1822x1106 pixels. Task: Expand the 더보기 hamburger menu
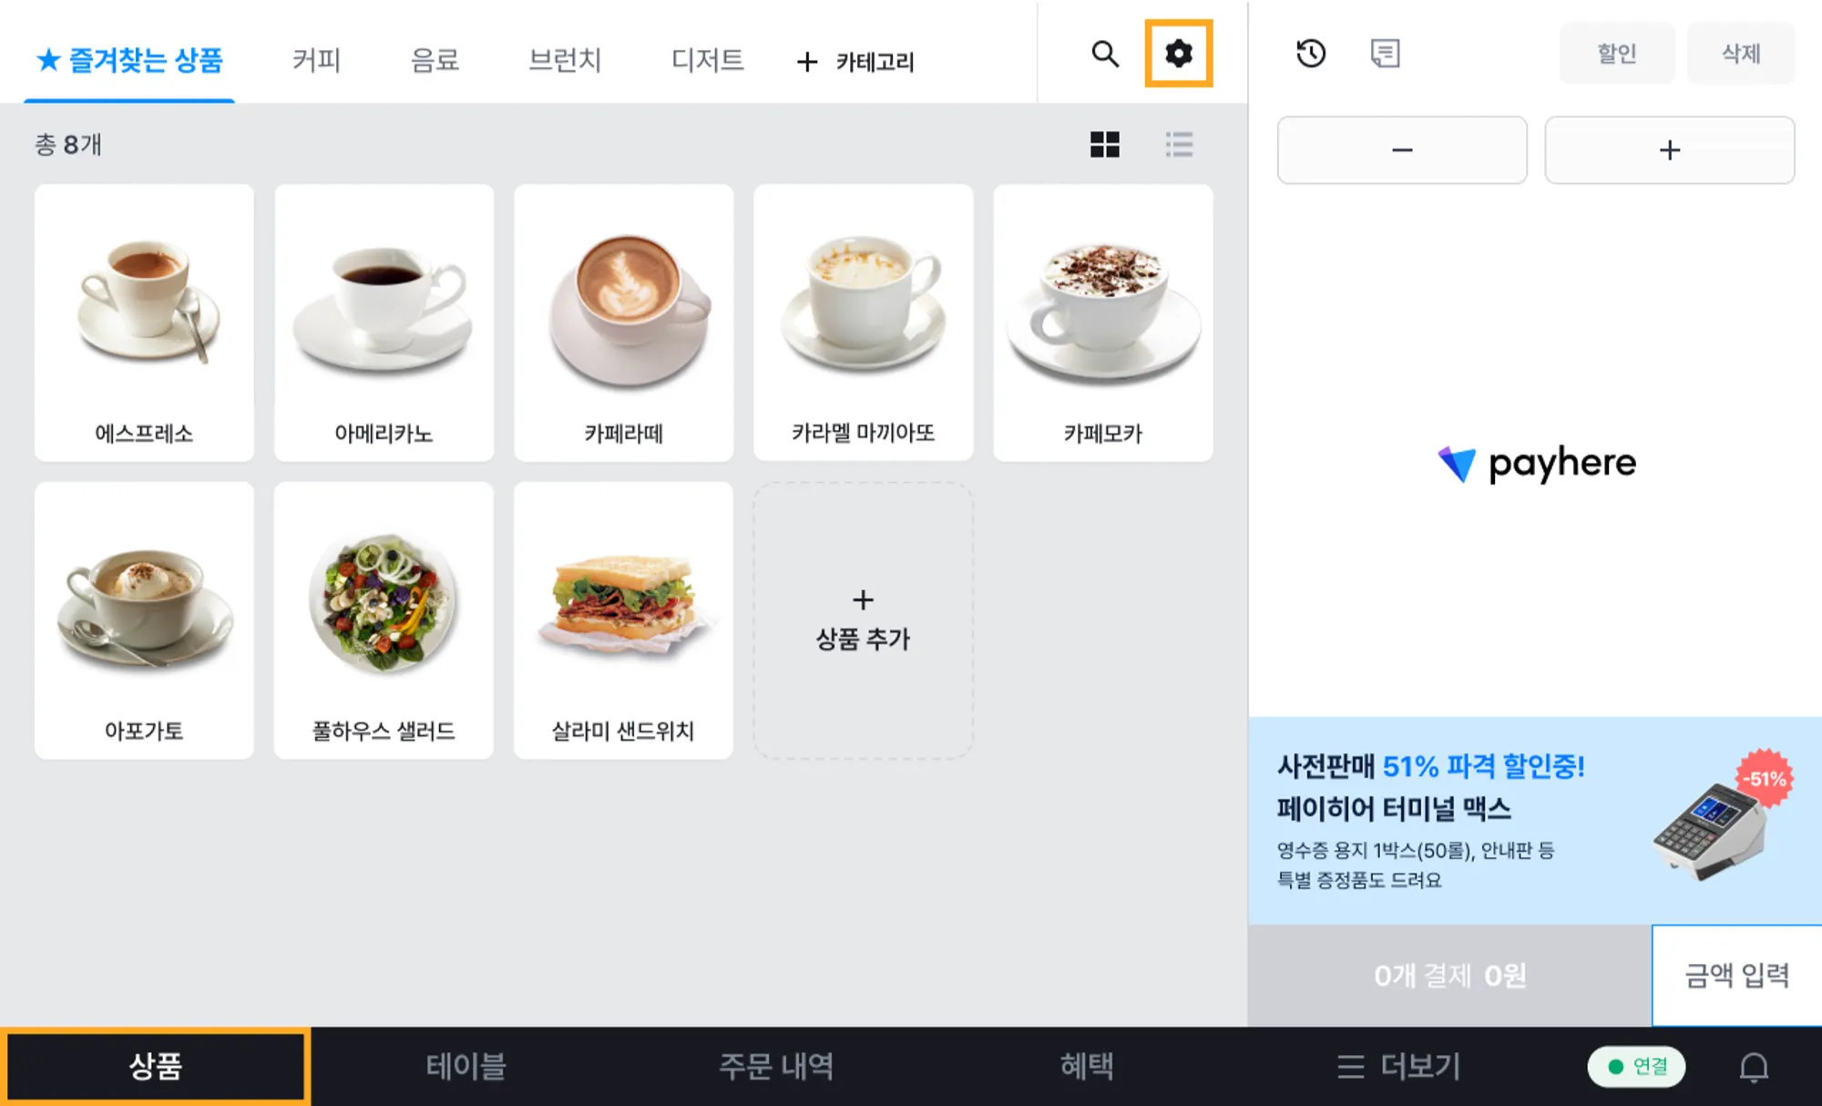[1398, 1067]
